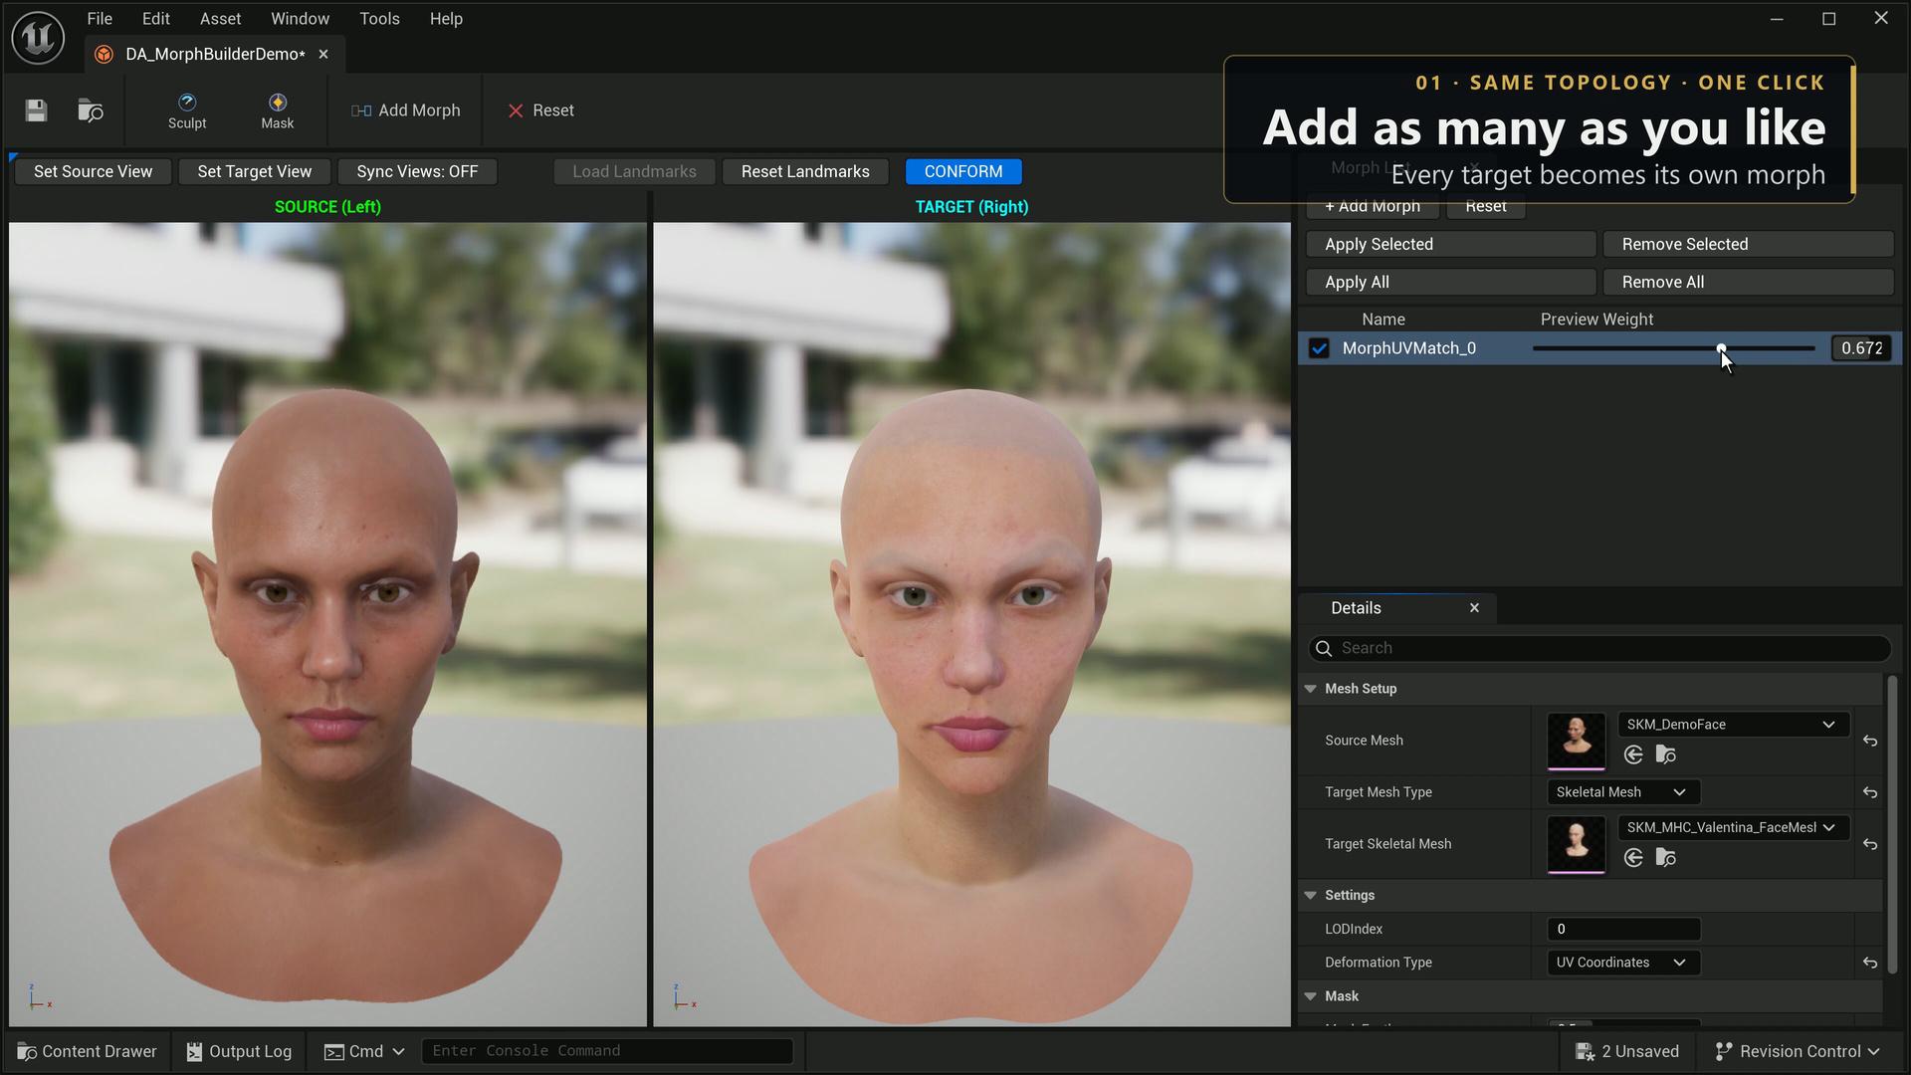This screenshot has width=1911, height=1075.
Task: Reset Target Mesh Type to default
Action: click(1869, 792)
